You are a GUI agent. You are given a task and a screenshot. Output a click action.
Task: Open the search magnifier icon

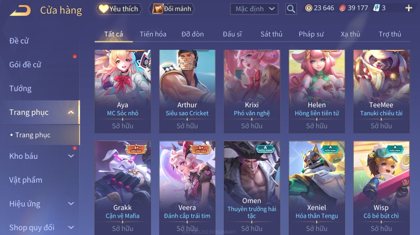(x=291, y=9)
